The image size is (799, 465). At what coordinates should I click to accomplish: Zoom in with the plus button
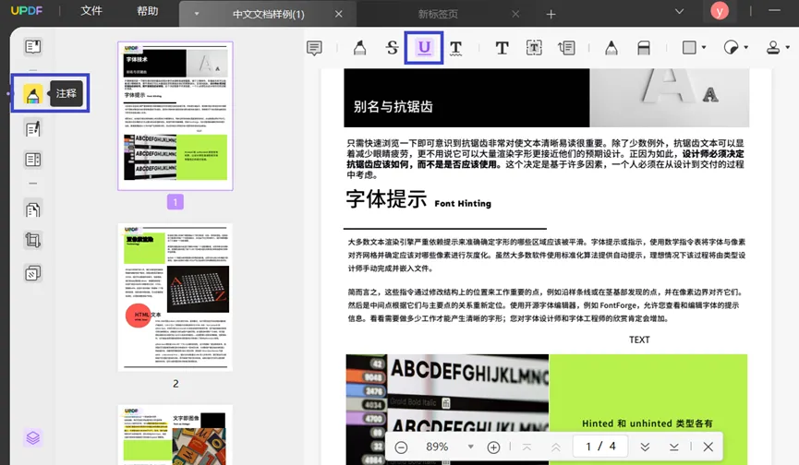tap(493, 447)
